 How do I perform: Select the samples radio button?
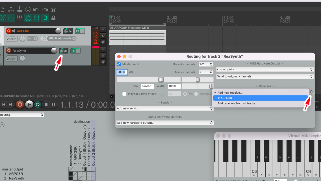click(196, 94)
